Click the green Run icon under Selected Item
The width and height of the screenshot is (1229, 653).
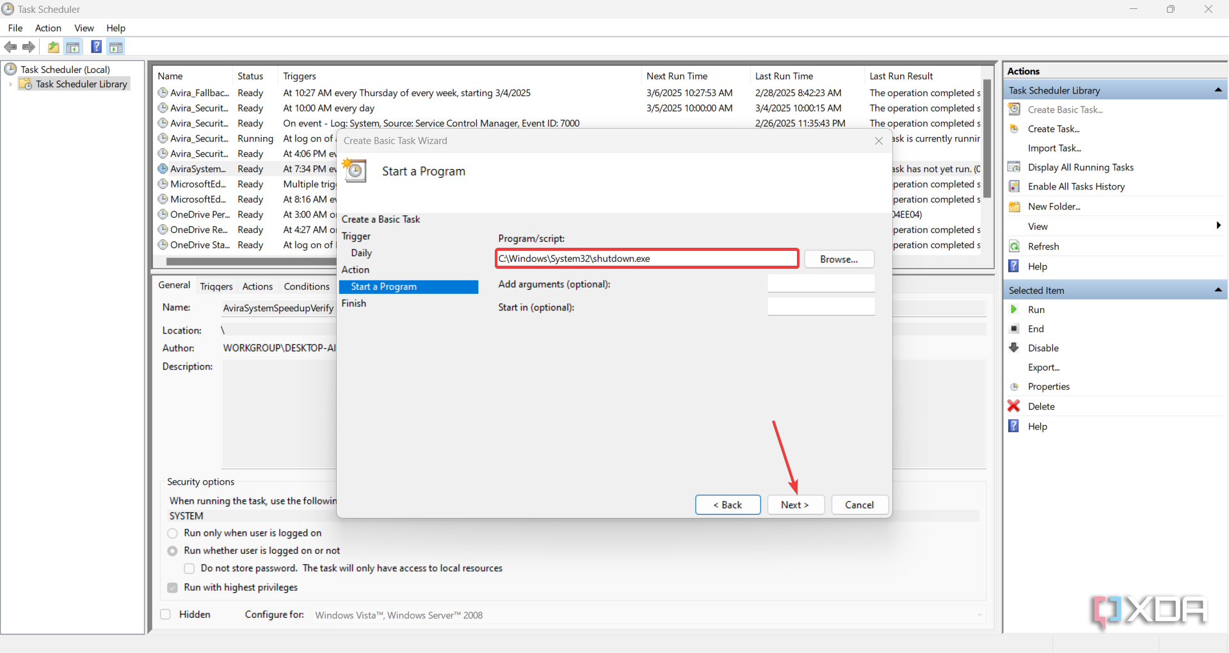(1015, 309)
